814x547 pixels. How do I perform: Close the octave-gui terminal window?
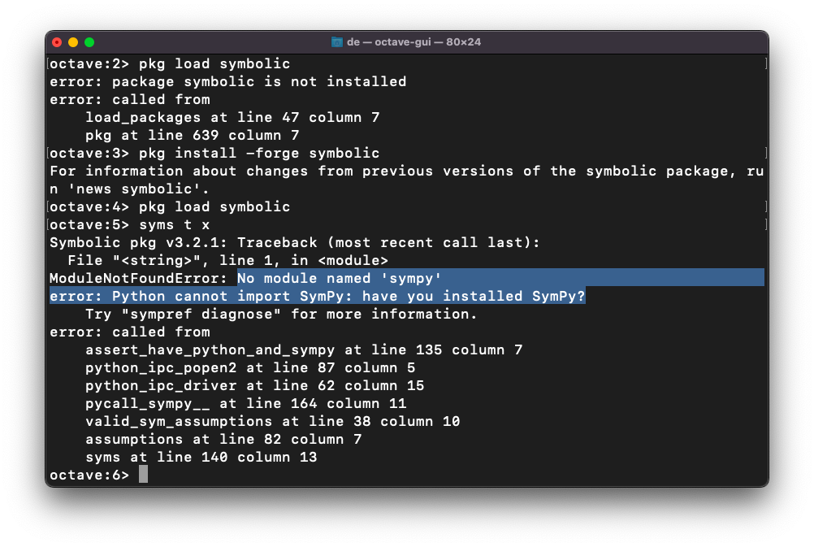click(57, 42)
